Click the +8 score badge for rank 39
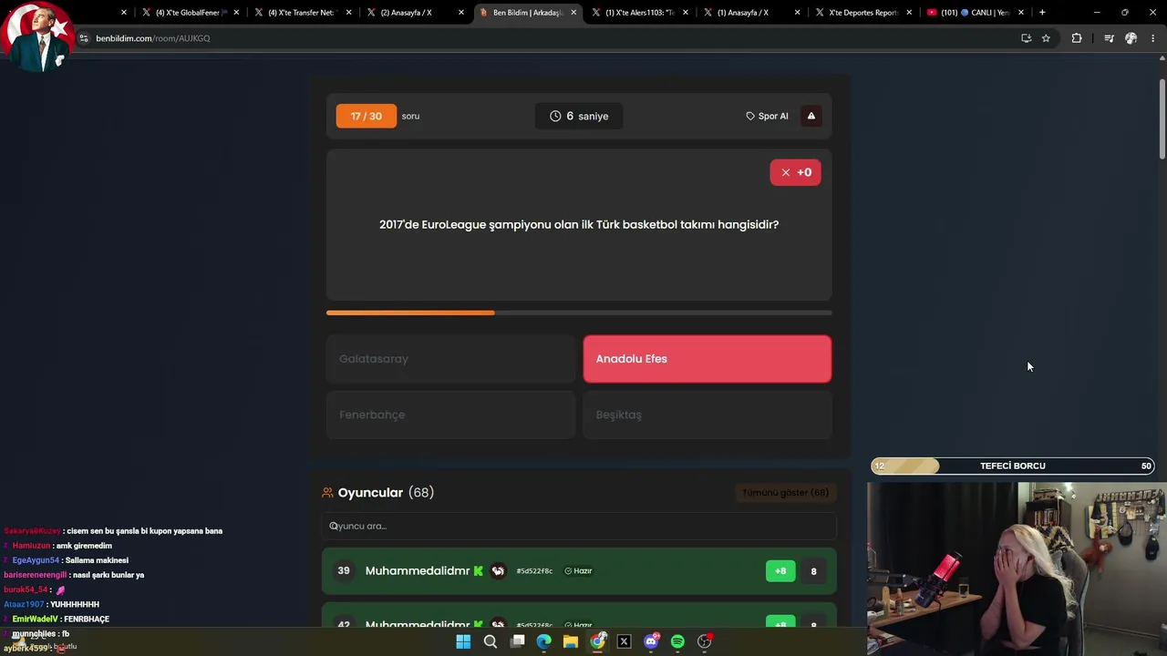The image size is (1167, 656). [x=780, y=571]
